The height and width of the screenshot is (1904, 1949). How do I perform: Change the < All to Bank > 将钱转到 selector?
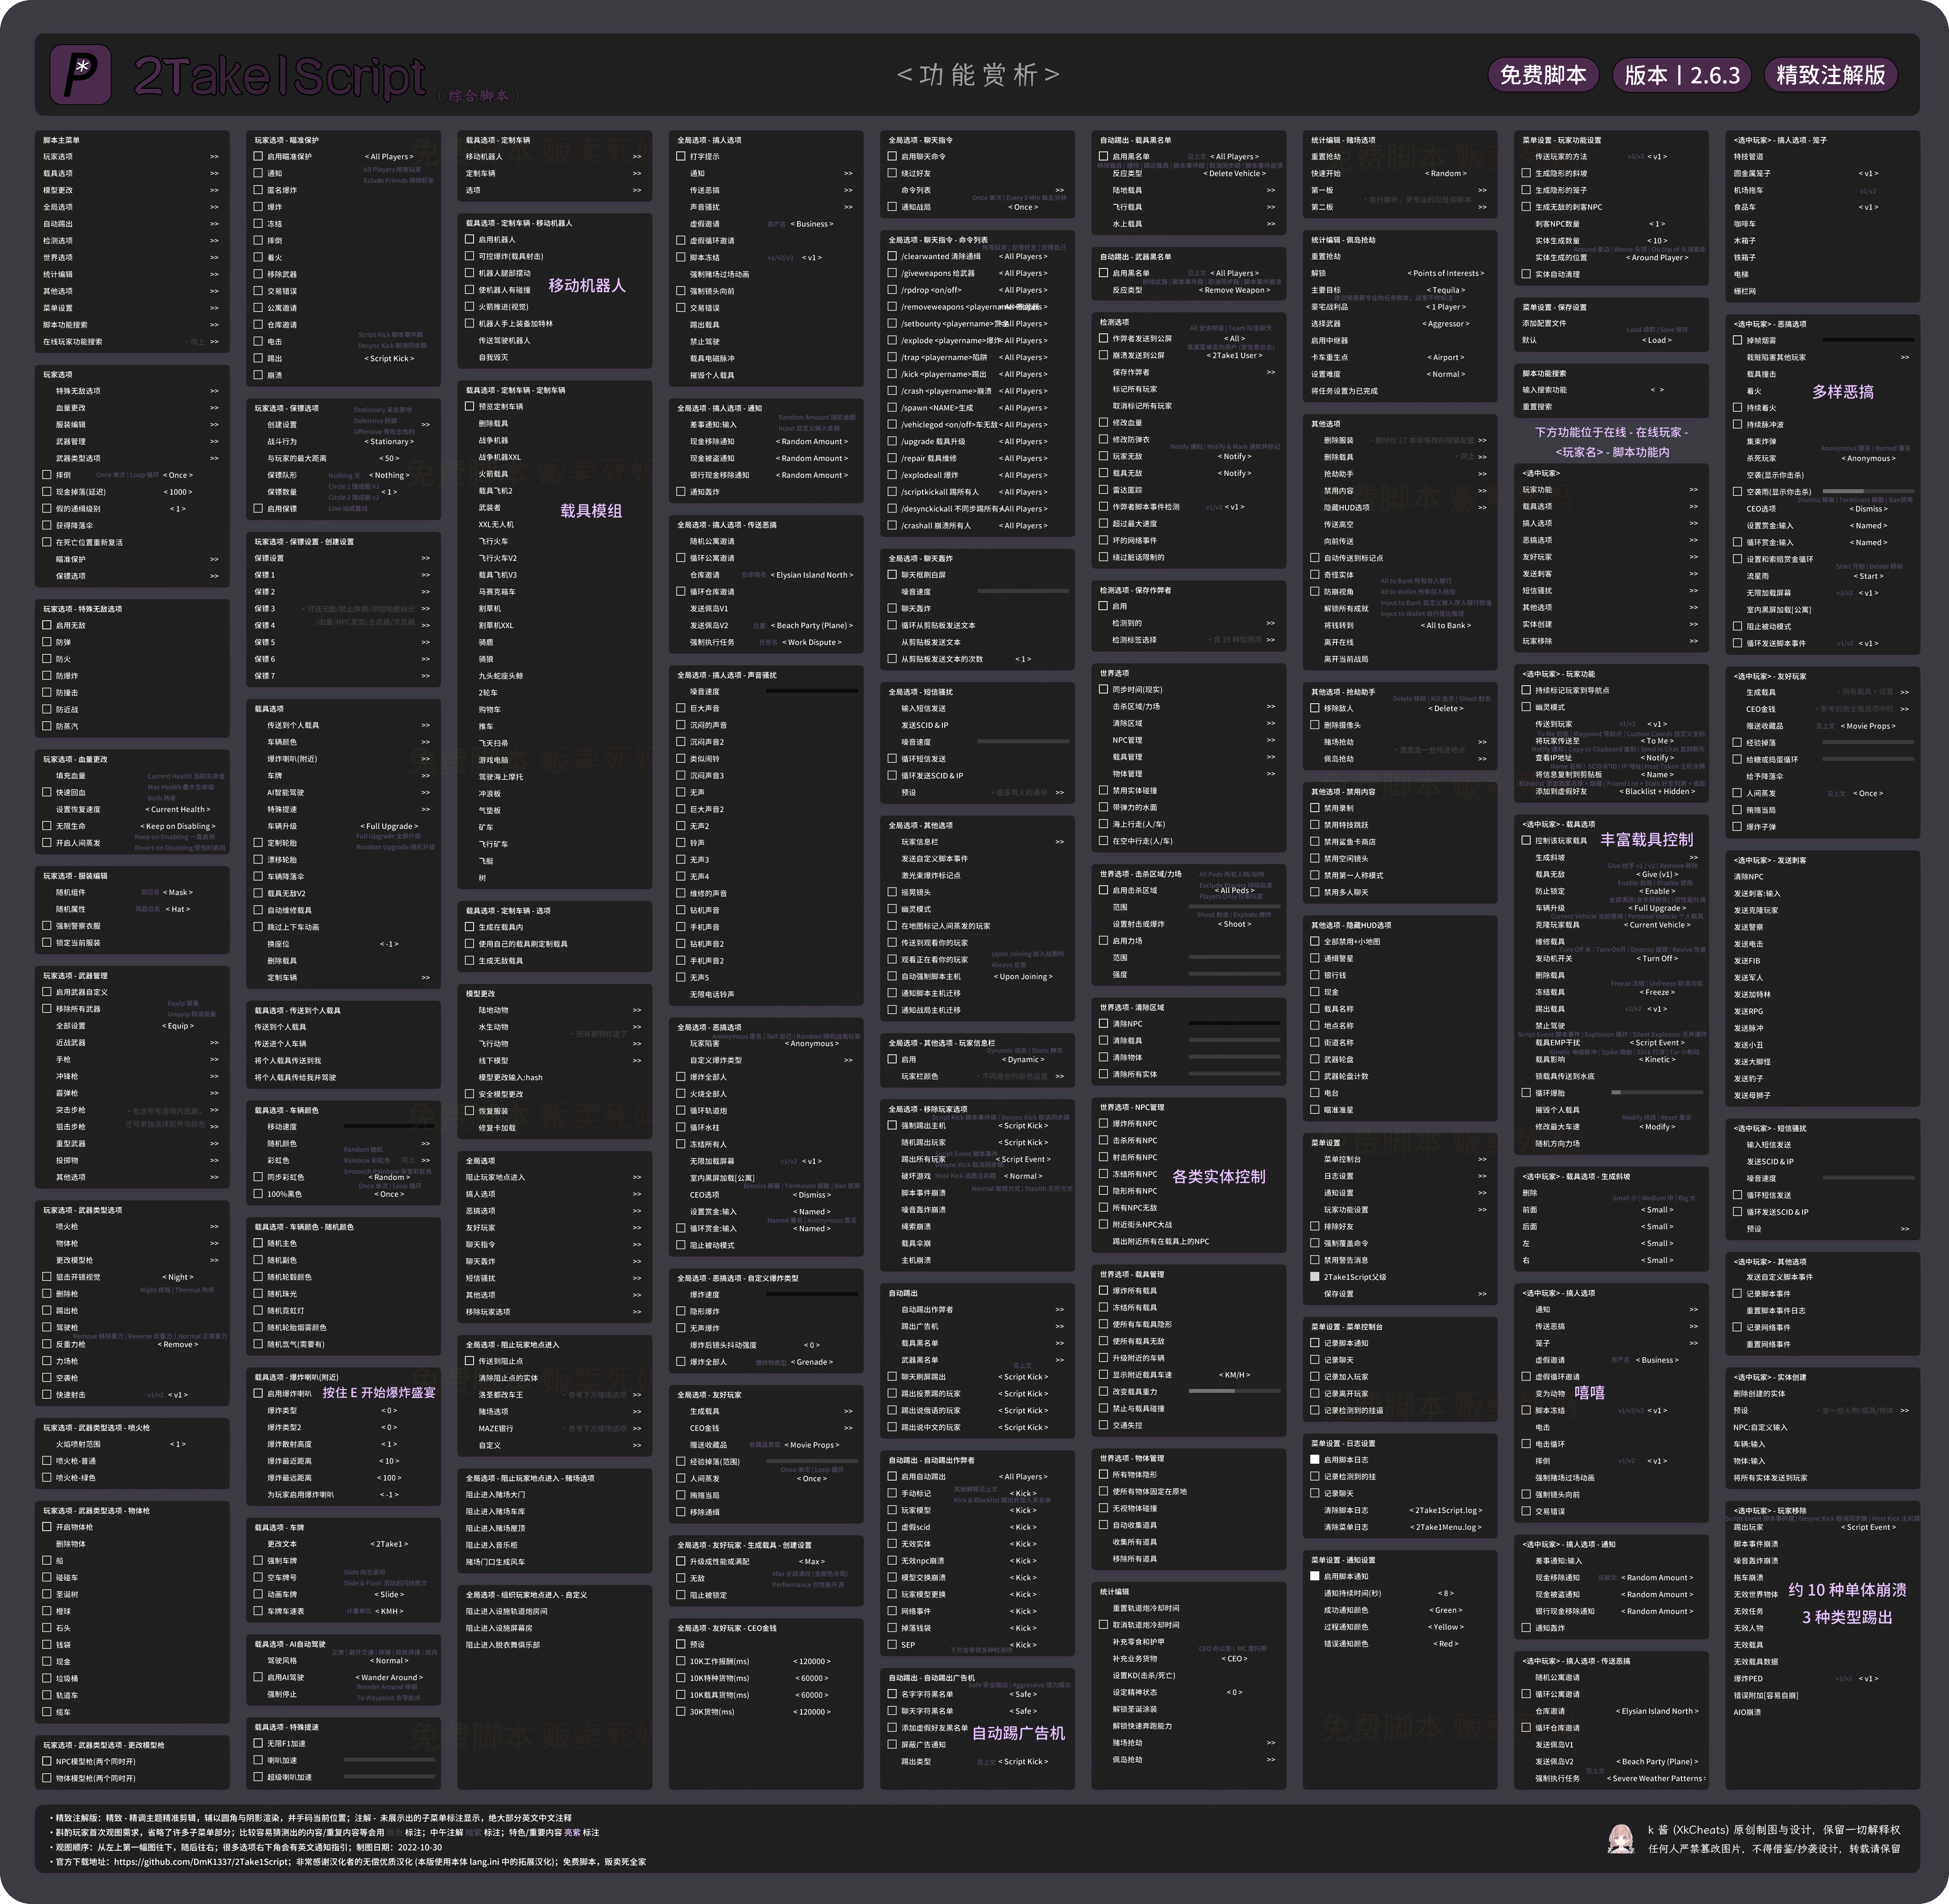tap(1446, 625)
